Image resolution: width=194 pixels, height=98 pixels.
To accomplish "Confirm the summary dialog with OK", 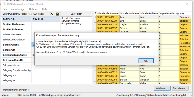I will pyautogui.click(x=146, y=61).
